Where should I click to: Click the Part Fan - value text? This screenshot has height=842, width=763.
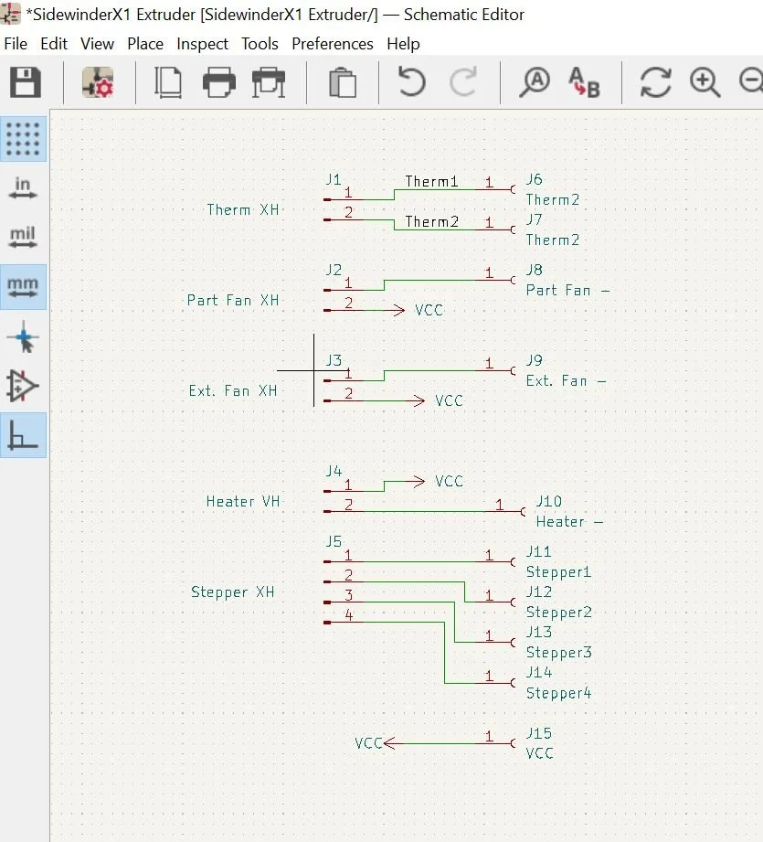pos(567,291)
